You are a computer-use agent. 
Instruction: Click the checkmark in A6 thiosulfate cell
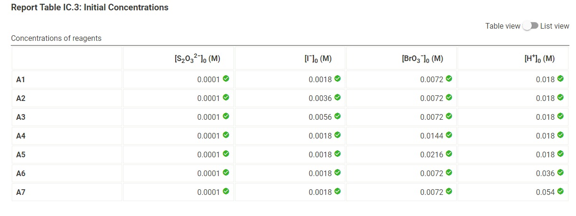226,173
